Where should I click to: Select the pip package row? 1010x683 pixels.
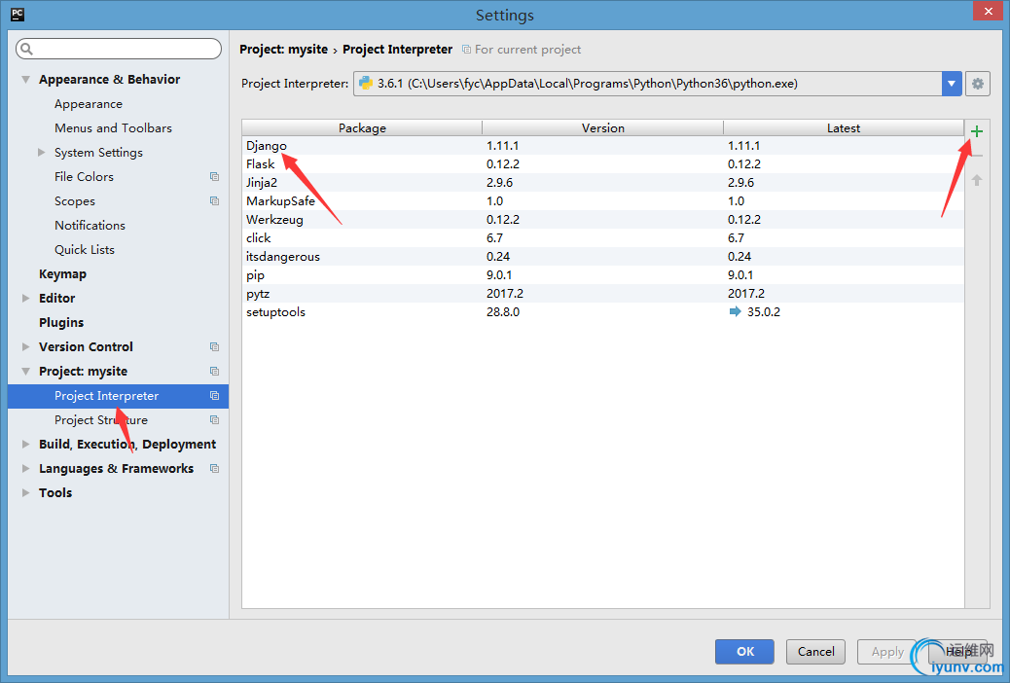[x=603, y=275]
